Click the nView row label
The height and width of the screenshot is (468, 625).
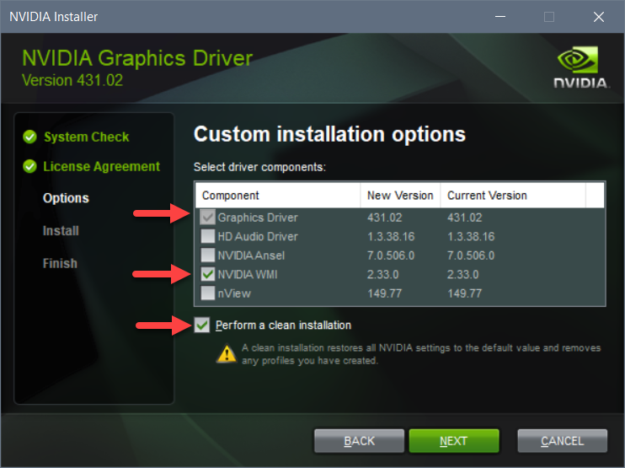coord(234,293)
